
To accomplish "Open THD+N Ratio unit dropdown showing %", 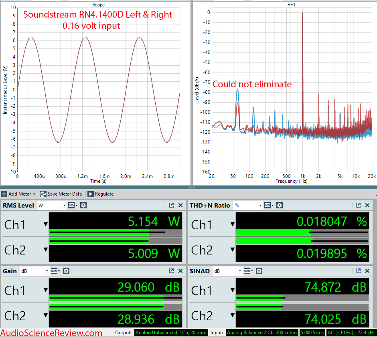I will (248, 206).
